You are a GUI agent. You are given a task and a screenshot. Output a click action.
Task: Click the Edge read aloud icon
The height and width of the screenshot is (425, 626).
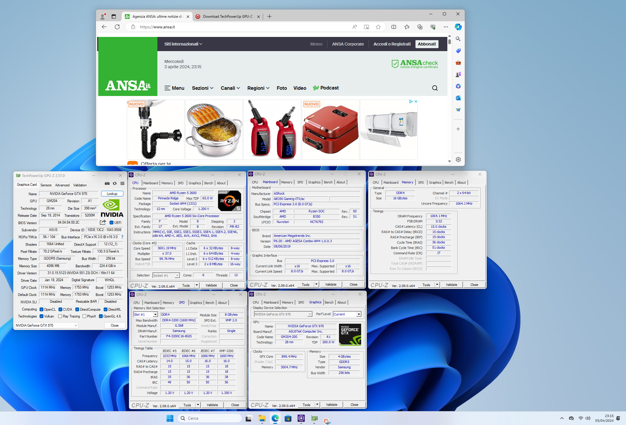[x=355, y=27]
